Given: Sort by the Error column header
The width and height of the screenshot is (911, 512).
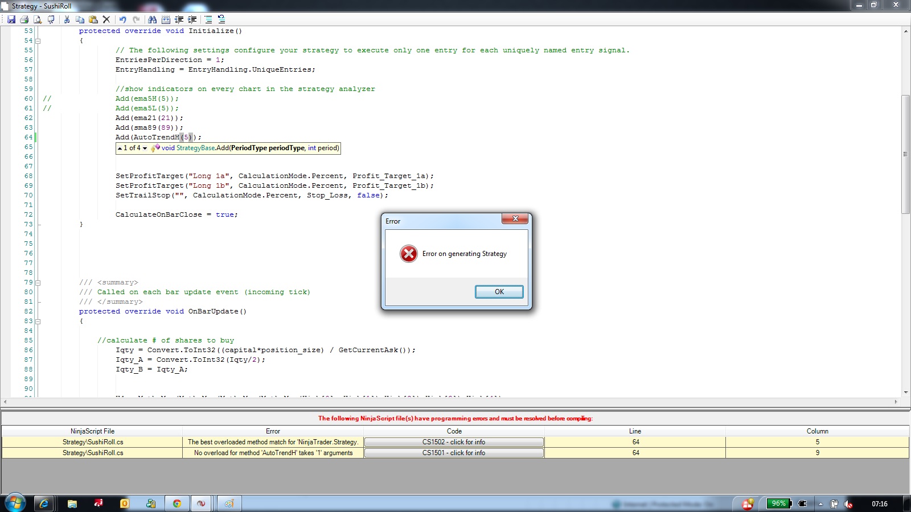Looking at the screenshot, I should 273,431.
